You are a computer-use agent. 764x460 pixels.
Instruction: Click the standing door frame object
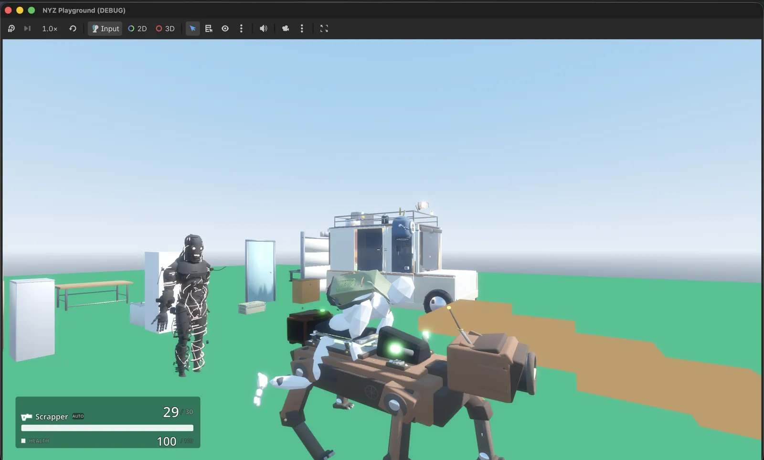pyautogui.click(x=260, y=271)
